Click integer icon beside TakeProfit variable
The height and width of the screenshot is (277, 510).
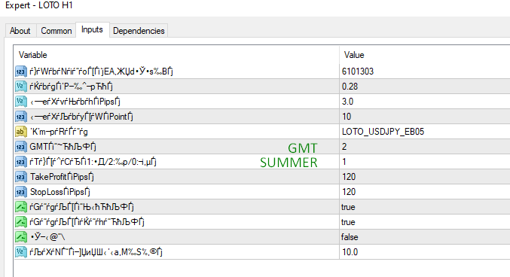[21, 177]
